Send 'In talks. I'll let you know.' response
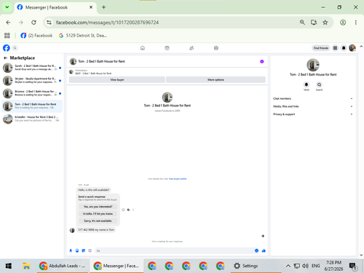 coord(98,213)
